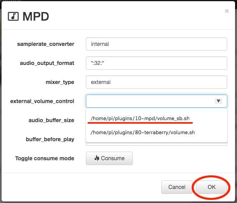The height and width of the screenshot is (203, 237).
Task: Click the MPD music note icon
Action: (x=13, y=16)
